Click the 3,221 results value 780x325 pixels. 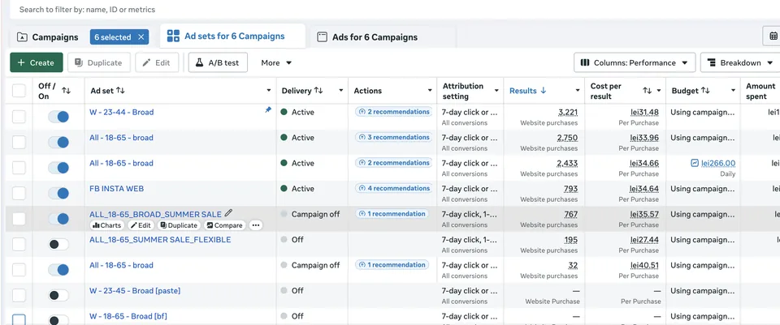click(568, 112)
